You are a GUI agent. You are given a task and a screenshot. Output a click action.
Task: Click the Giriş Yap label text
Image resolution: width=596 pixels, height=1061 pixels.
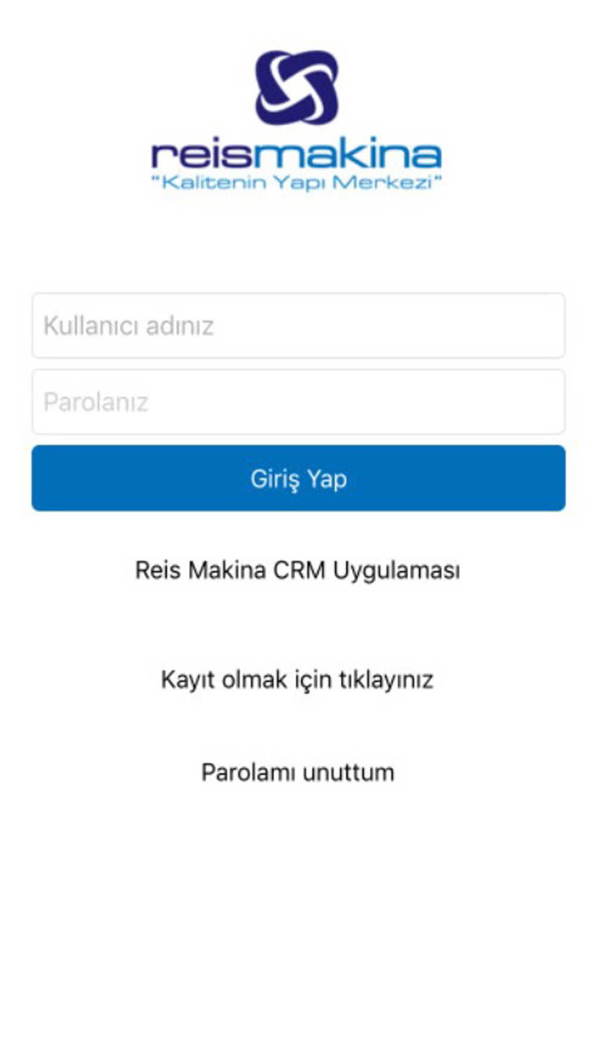tap(298, 479)
